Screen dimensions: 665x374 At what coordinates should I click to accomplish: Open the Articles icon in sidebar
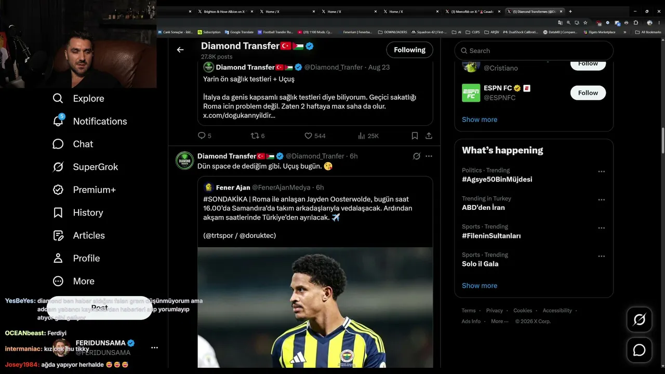(58, 235)
